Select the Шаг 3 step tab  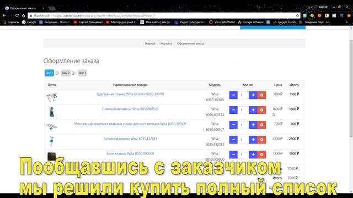click(82, 73)
